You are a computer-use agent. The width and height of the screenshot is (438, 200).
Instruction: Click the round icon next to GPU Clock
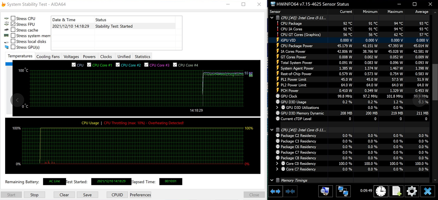278,96
